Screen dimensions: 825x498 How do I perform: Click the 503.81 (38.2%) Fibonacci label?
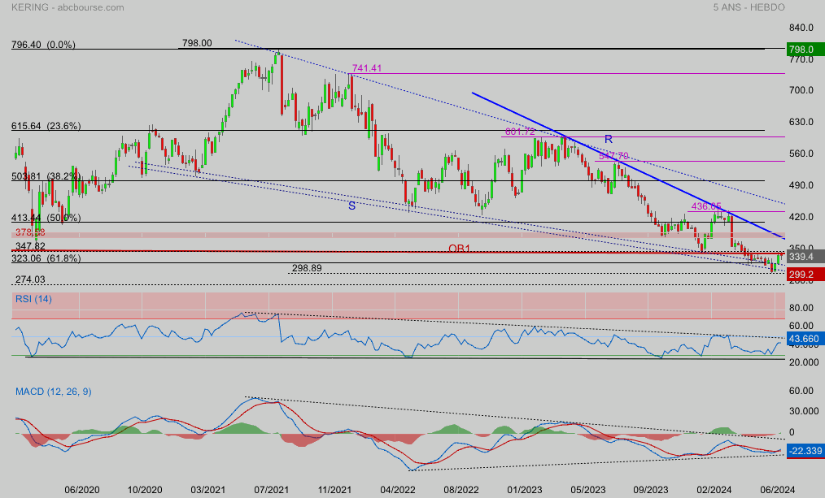pos(46,176)
